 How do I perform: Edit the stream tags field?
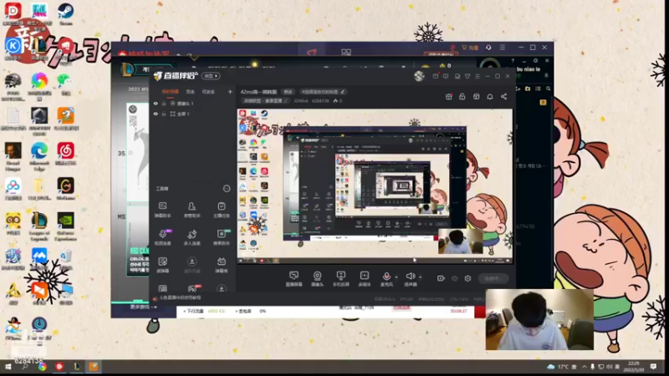click(x=323, y=92)
